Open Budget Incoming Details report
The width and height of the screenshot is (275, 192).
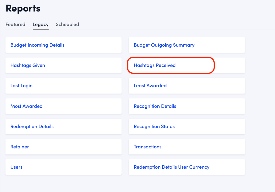coord(37,45)
